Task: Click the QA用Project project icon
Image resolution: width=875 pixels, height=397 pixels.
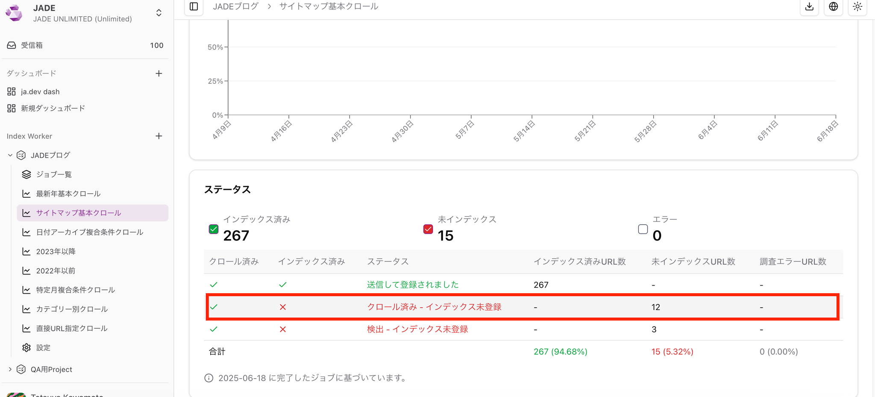Action: point(21,369)
